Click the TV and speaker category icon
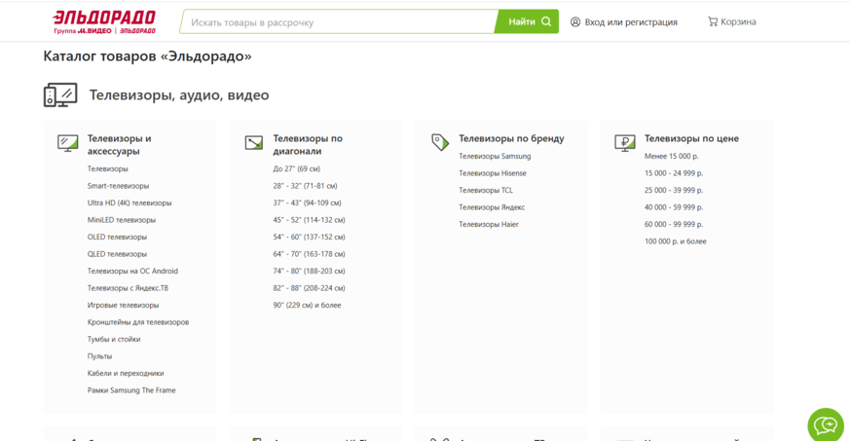The width and height of the screenshot is (850, 441). [x=60, y=94]
